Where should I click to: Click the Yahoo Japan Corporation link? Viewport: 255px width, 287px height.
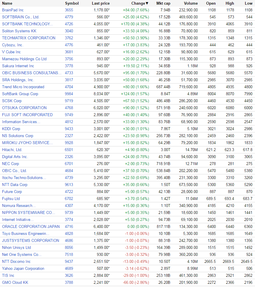tap(23, 268)
